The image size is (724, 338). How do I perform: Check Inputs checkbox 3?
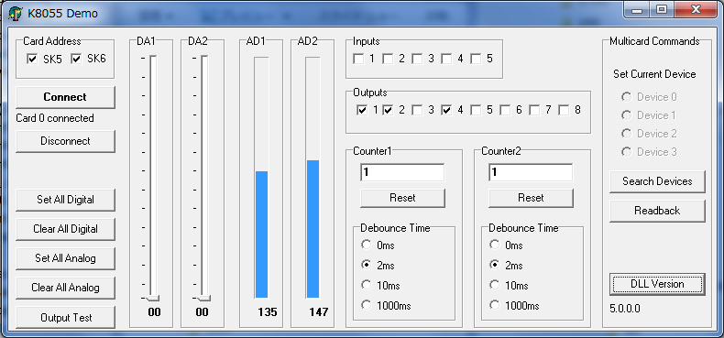[x=417, y=60]
